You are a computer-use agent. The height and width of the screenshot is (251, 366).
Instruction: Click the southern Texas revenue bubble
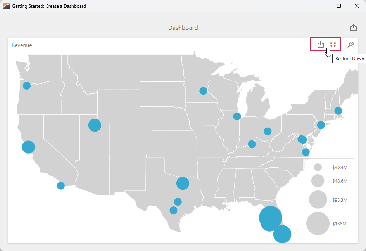[x=173, y=210]
